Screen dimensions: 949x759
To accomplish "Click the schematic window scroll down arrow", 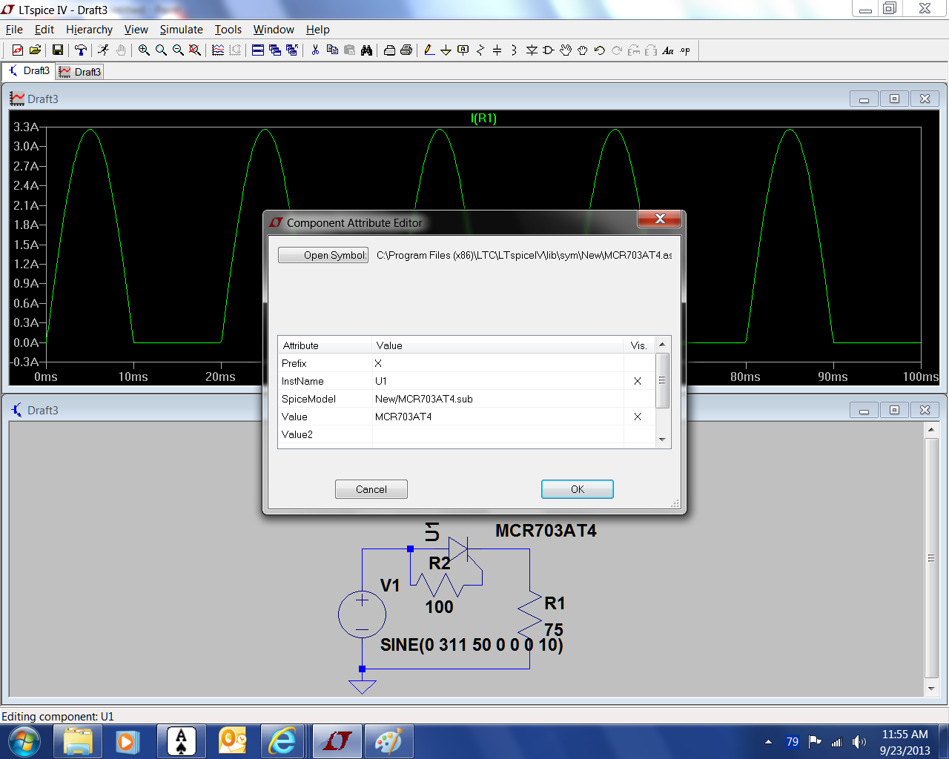I will 932,689.
